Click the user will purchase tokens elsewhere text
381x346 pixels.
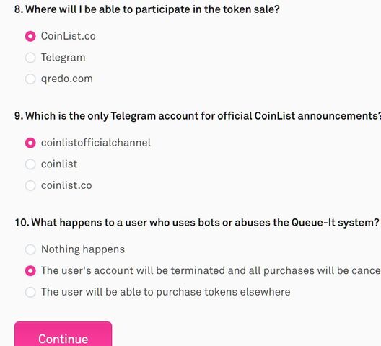pyautogui.click(x=166, y=292)
